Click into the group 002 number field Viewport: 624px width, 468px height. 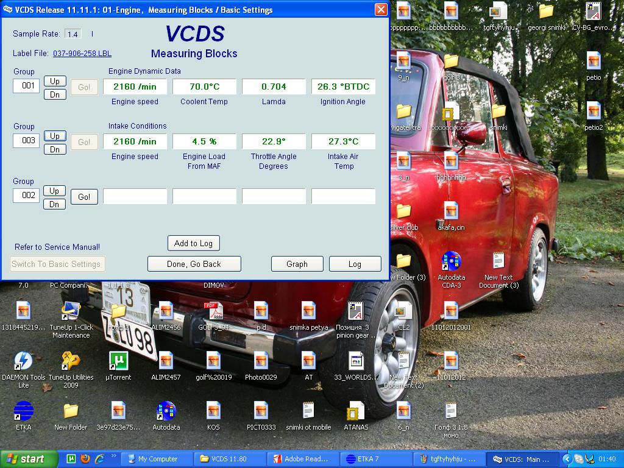(26, 196)
